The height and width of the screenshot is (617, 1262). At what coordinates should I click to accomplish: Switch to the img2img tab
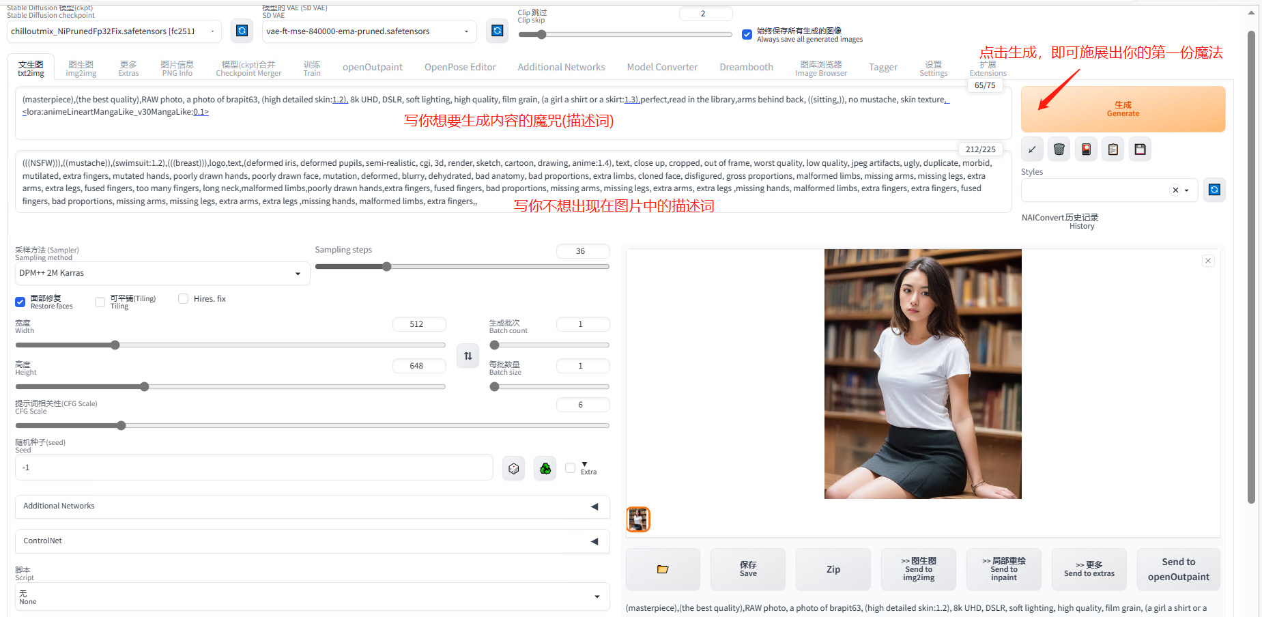click(81, 68)
